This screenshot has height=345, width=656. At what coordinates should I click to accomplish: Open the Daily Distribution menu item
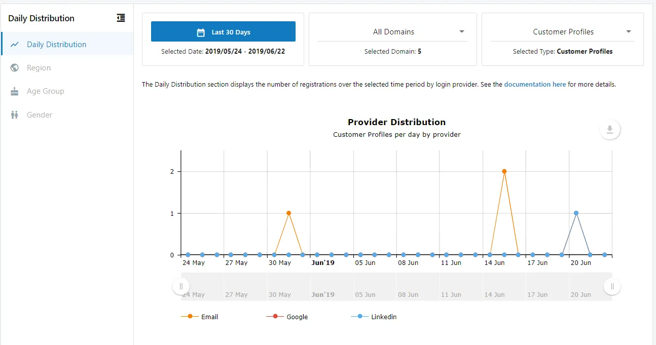click(67, 44)
